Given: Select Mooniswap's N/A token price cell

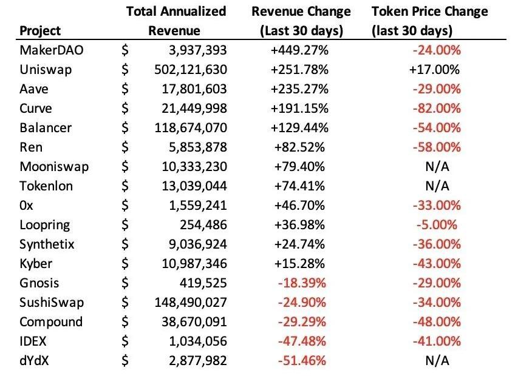Looking at the screenshot, I should tap(437, 167).
